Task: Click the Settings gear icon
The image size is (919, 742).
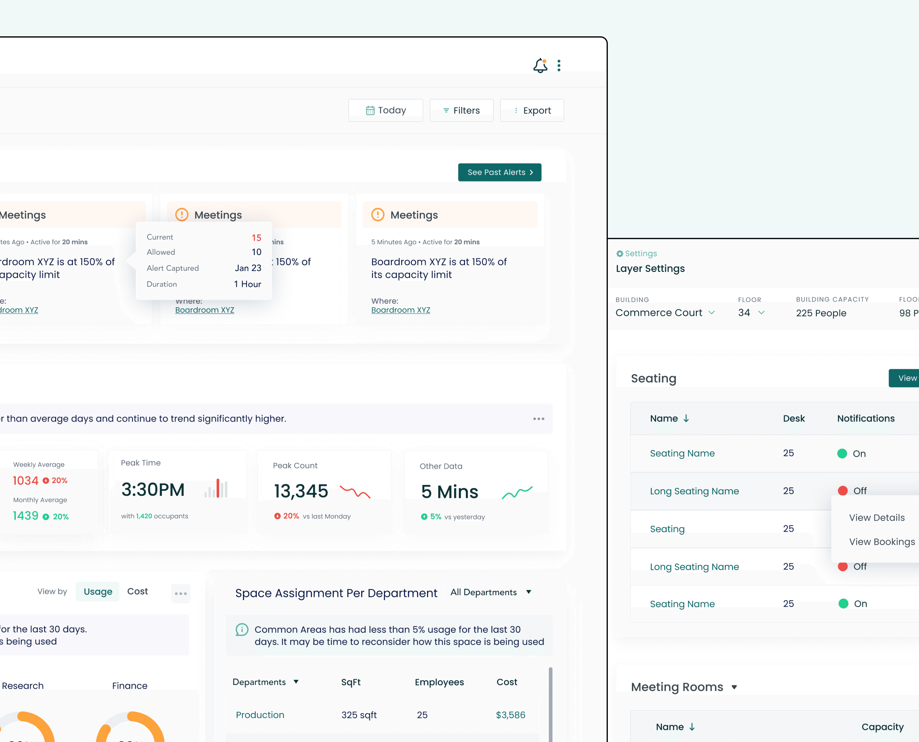Action: [x=620, y=253]
